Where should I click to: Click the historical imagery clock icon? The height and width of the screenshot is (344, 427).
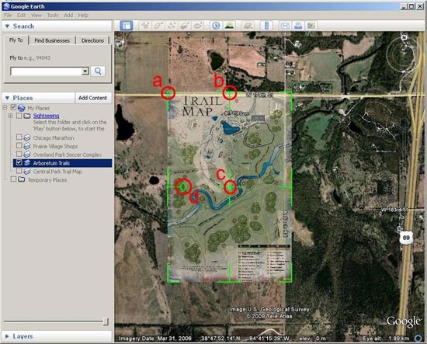pyautogui.click(x=216, y=26)
